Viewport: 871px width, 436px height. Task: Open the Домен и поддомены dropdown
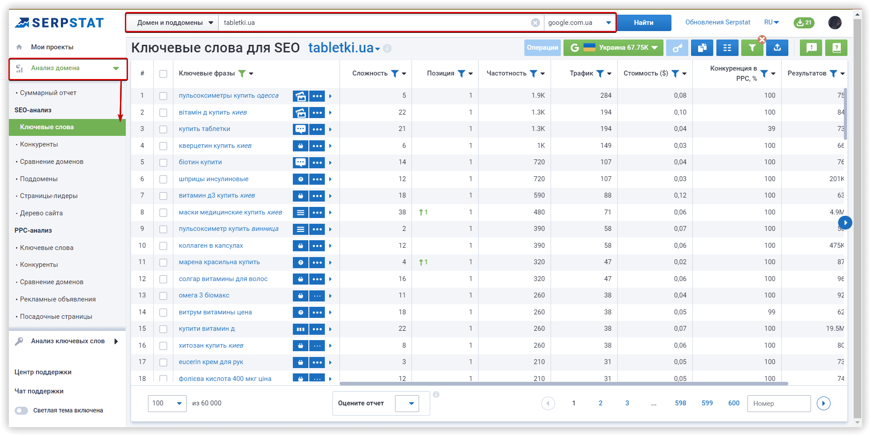175,23
